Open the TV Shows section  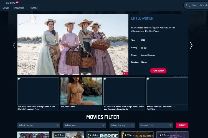(x=9, y=3)
